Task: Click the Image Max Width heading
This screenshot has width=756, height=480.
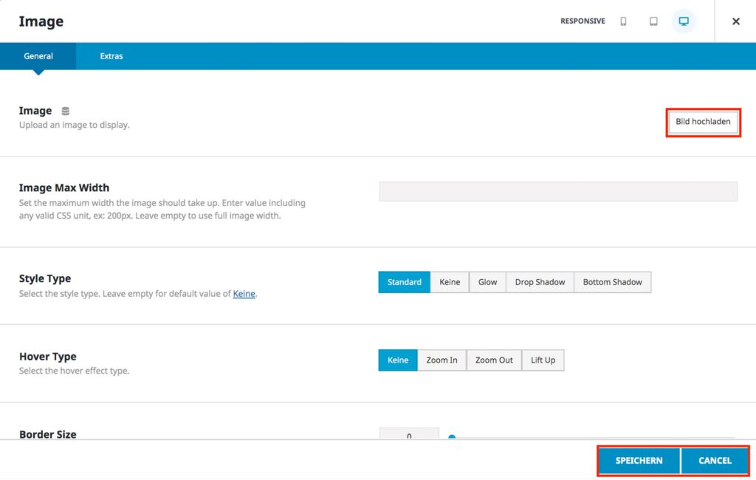Action: click(64, 188)
